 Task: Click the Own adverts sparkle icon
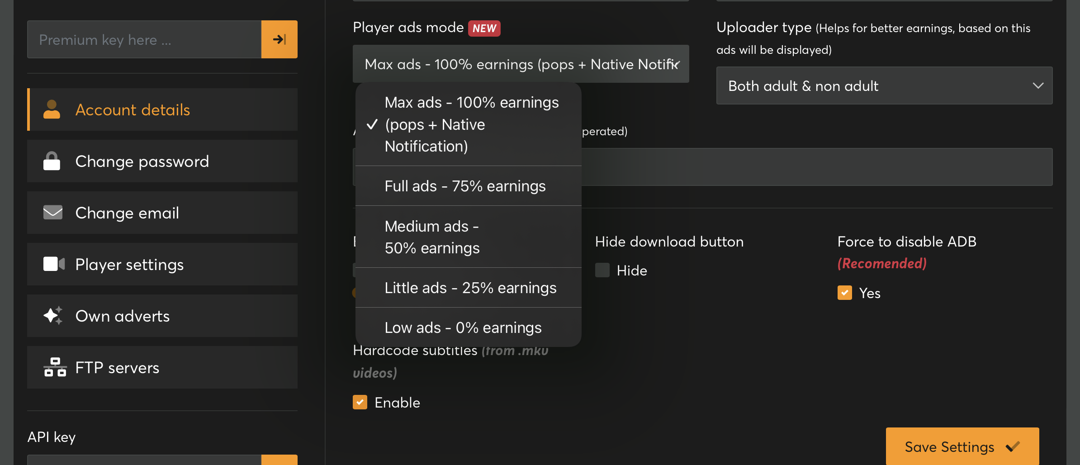[53, 315]
